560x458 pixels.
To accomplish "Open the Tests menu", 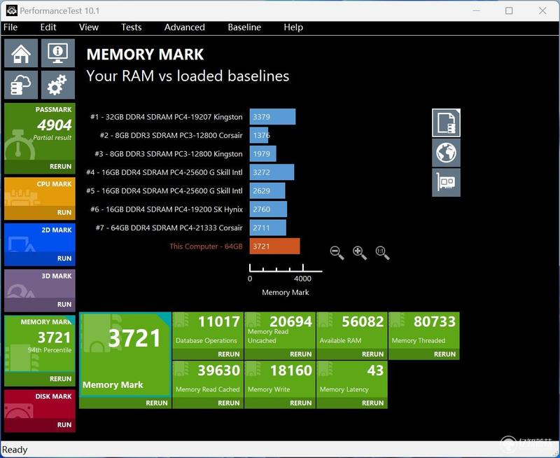I will tap(131, 27).
